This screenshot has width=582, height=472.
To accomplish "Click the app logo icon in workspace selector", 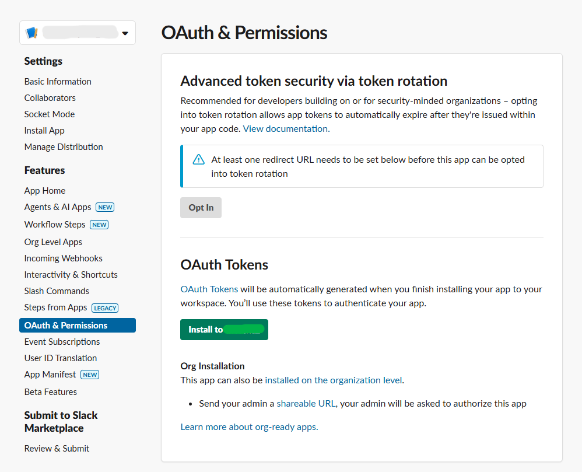I will pyautogui.click(x=32, y=33).
